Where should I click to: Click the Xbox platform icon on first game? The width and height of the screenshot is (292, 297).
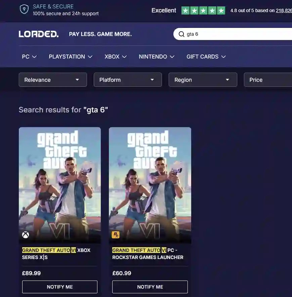[x=26, y=234]
